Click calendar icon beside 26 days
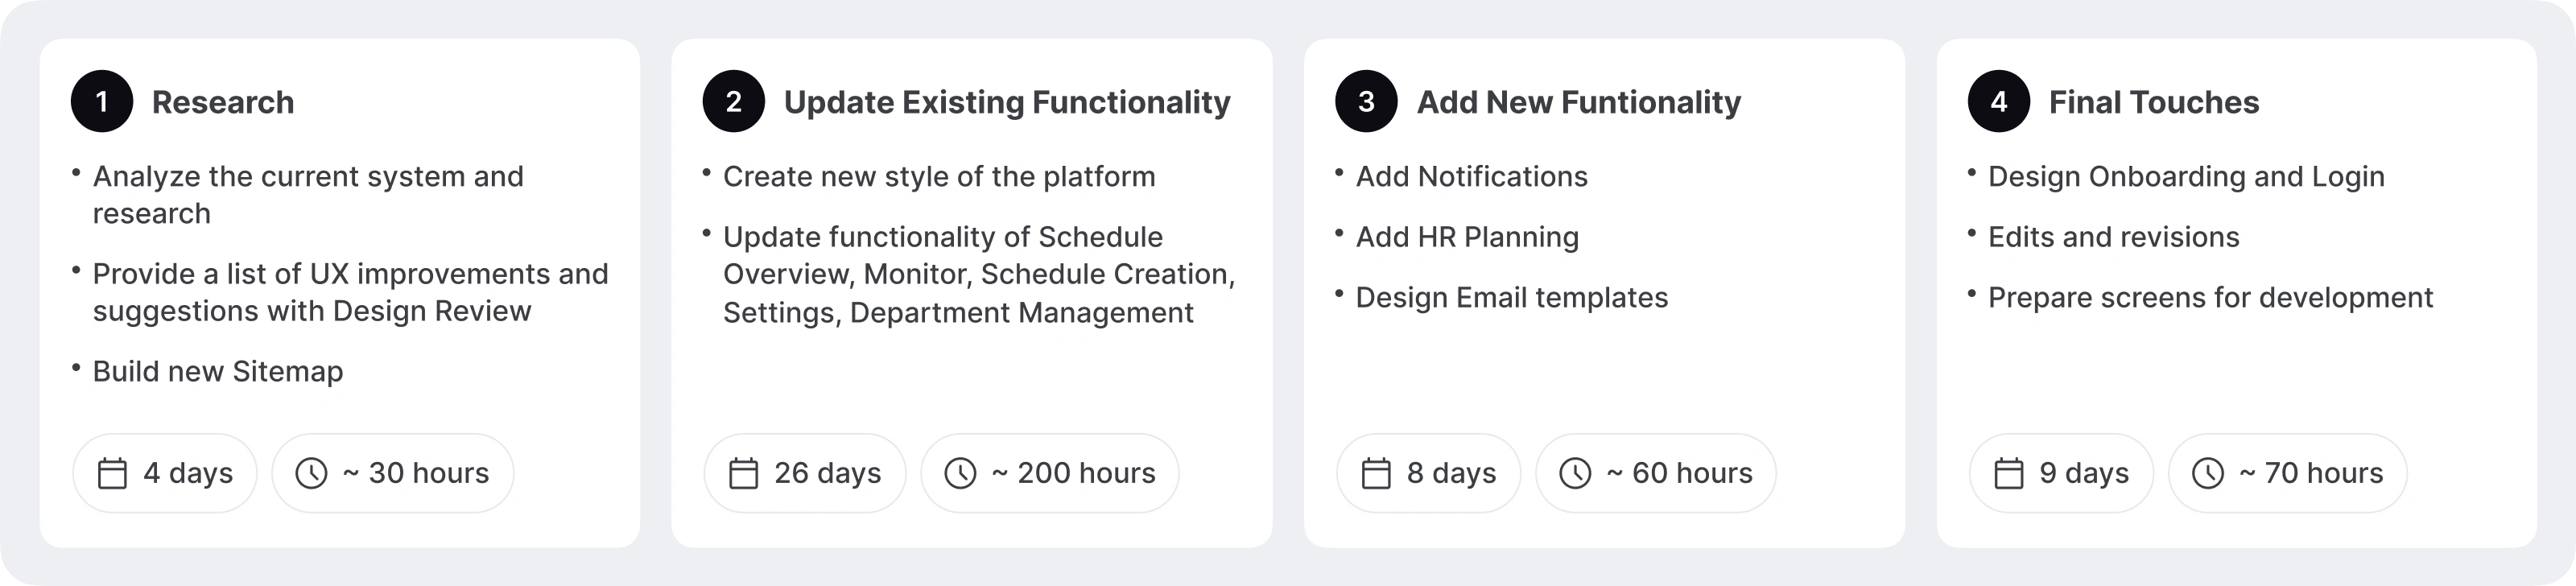This screenshot has height=586, width=2576. (x=743, y=473)
